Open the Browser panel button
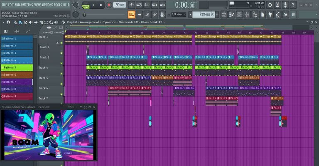This screenshot has width=319, height=166. pyautogui.click(x=255, y=15)
